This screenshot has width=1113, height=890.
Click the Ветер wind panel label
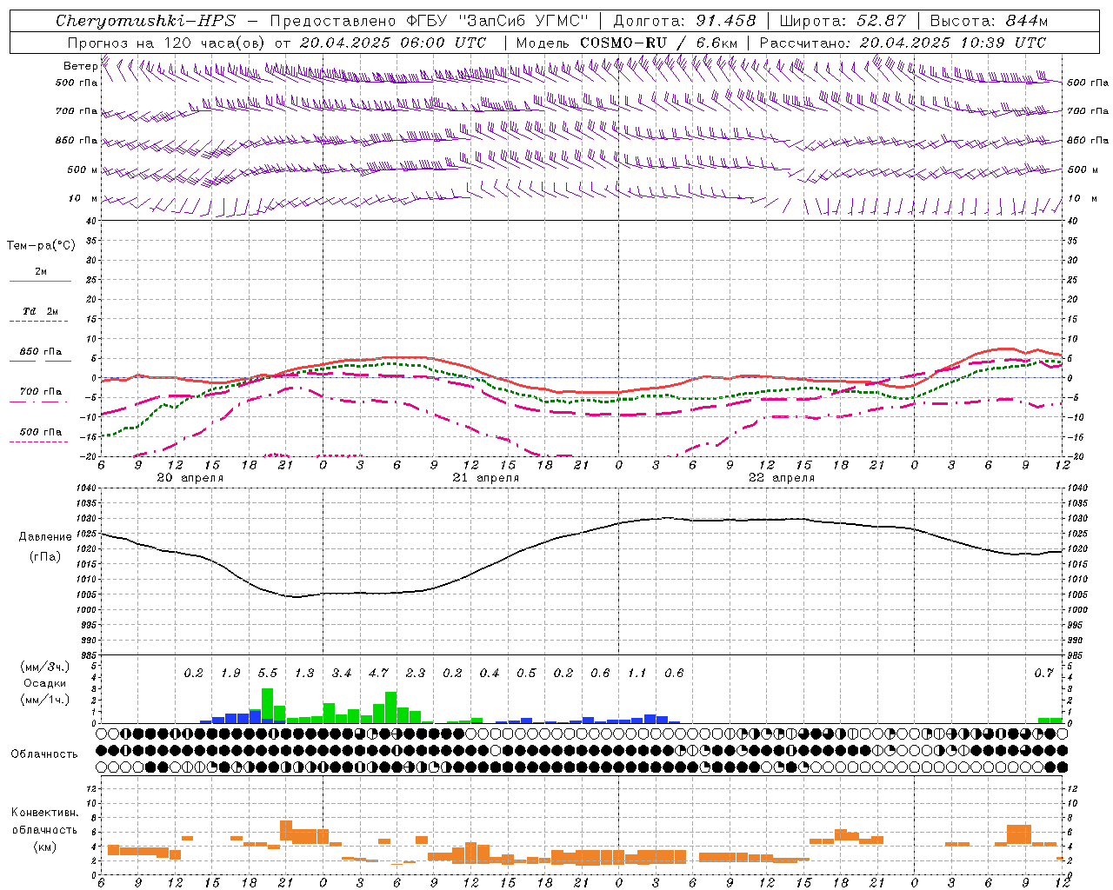click(80, 66)
